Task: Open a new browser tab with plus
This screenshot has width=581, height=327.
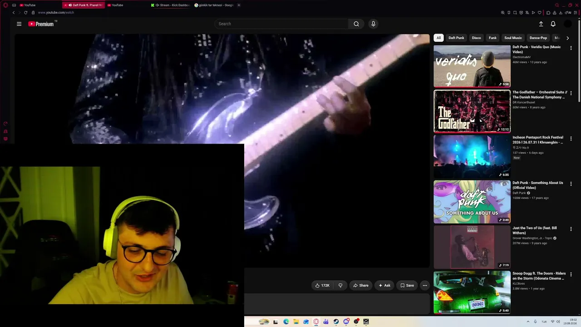Action: [x=239, y=5]
